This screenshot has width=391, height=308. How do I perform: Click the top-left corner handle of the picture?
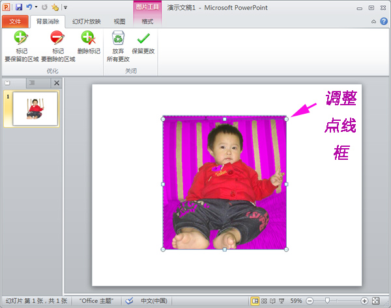pos(163,120)
